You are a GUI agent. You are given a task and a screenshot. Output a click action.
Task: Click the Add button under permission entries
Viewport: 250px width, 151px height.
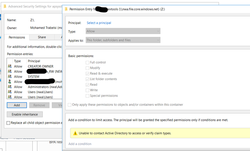(x=17, y=105)
